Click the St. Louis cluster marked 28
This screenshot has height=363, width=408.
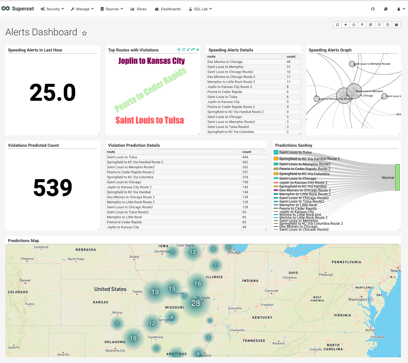196,303
